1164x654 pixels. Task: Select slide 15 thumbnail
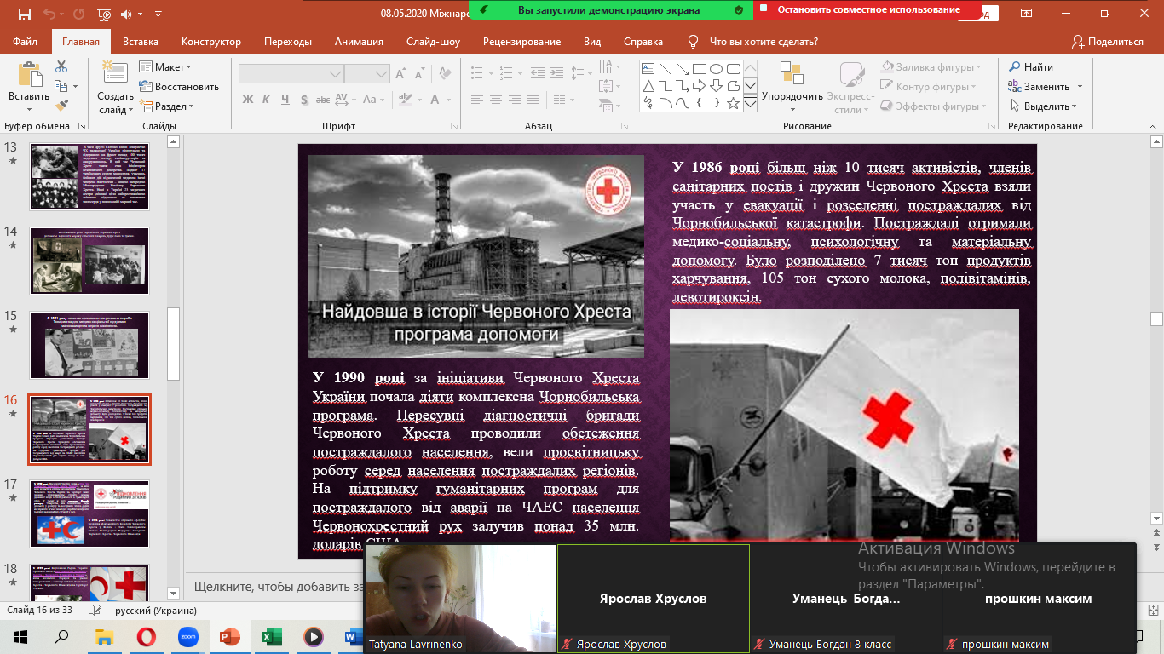(x=89, y=345)
